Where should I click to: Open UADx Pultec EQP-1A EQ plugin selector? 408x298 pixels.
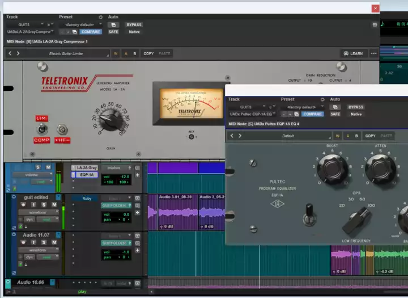252,114
